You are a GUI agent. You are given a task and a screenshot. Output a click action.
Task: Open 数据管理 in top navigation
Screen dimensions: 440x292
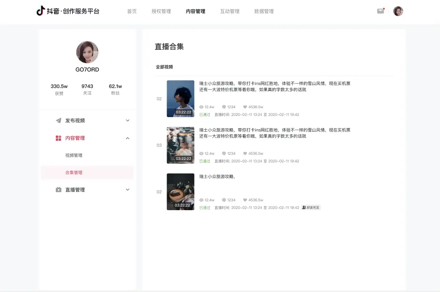tap(264, 11)
